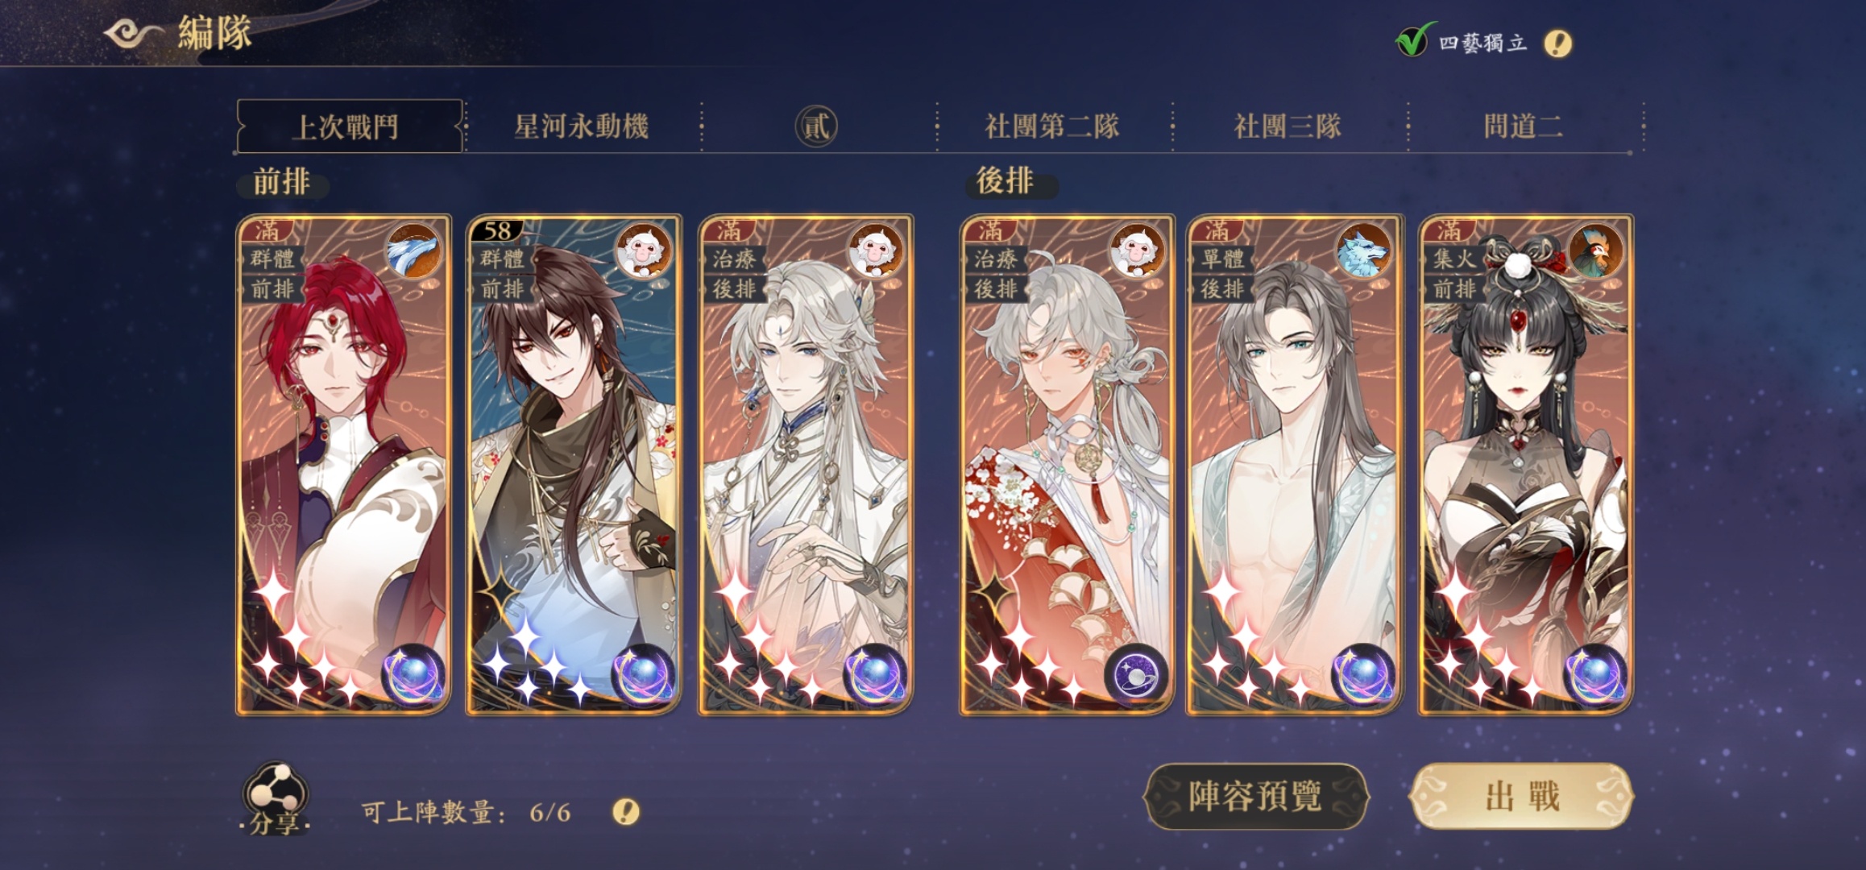This screenshot has height=870, width=1866.
Task: Click the 陣容預覽 button
Action: click(x=1255, y=797)
